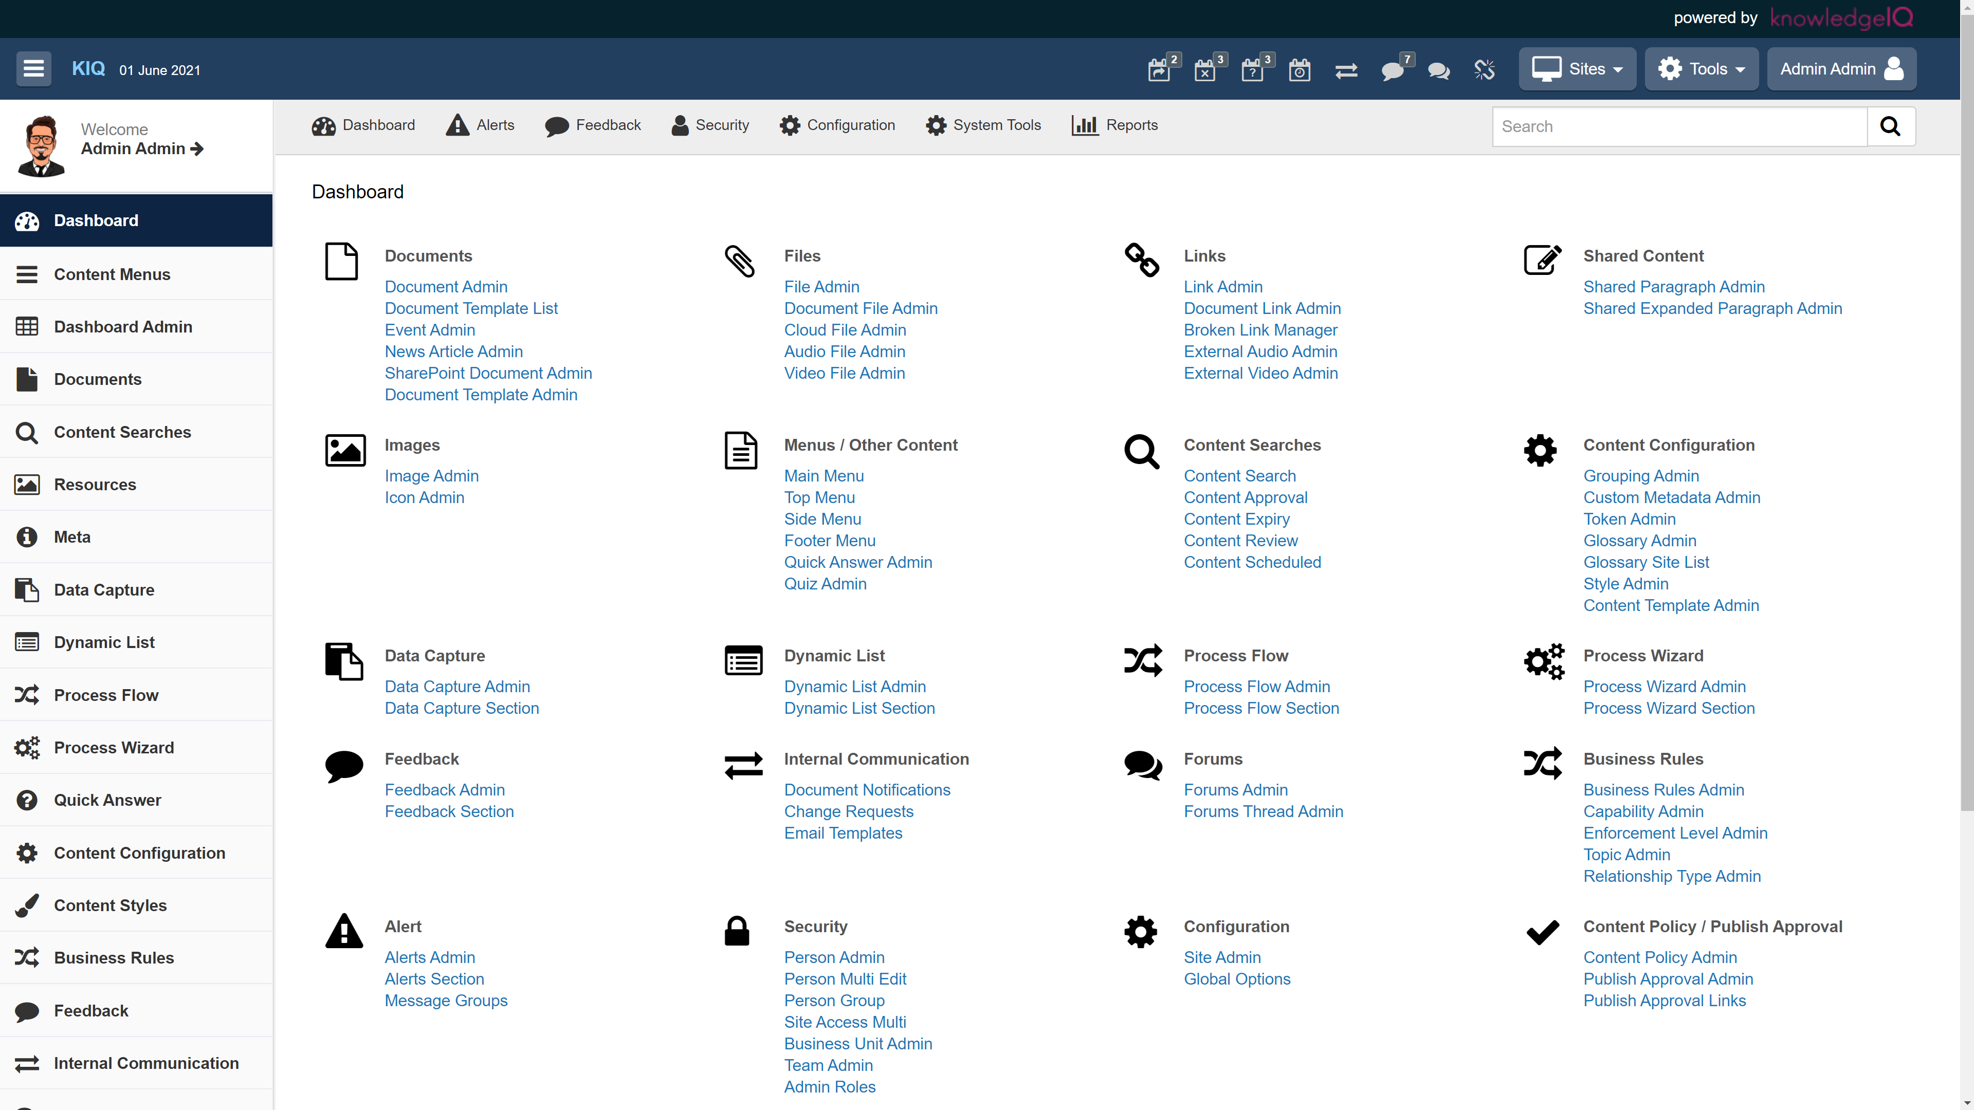The width and height of the screenshot is (1974, 1110).
Task: Click the exchange arrows icon in header
Action: click(x=1346, y=70)
